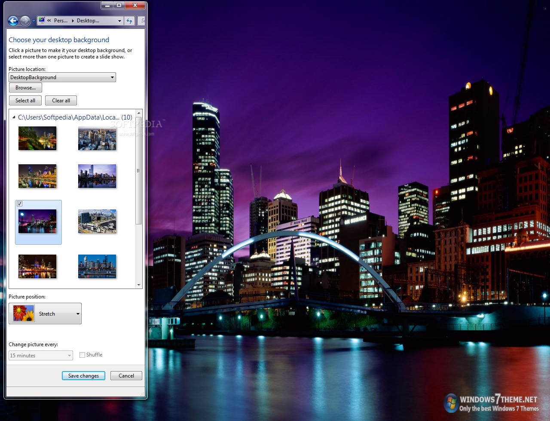Select the blue daytime skyline thumbnail
Screen dimensions: 550x421
coord(97,266)
